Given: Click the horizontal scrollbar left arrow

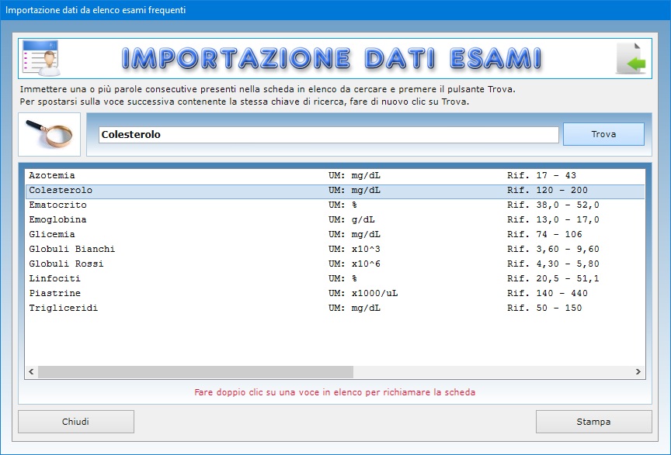Looking at the screenshot, I should 32,372.
